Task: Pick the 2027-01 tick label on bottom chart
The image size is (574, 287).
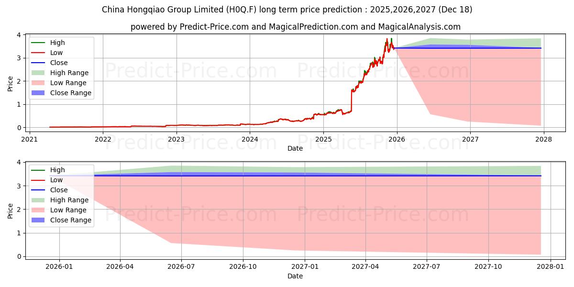Action: pyautogui.click(x=305, y=266)
